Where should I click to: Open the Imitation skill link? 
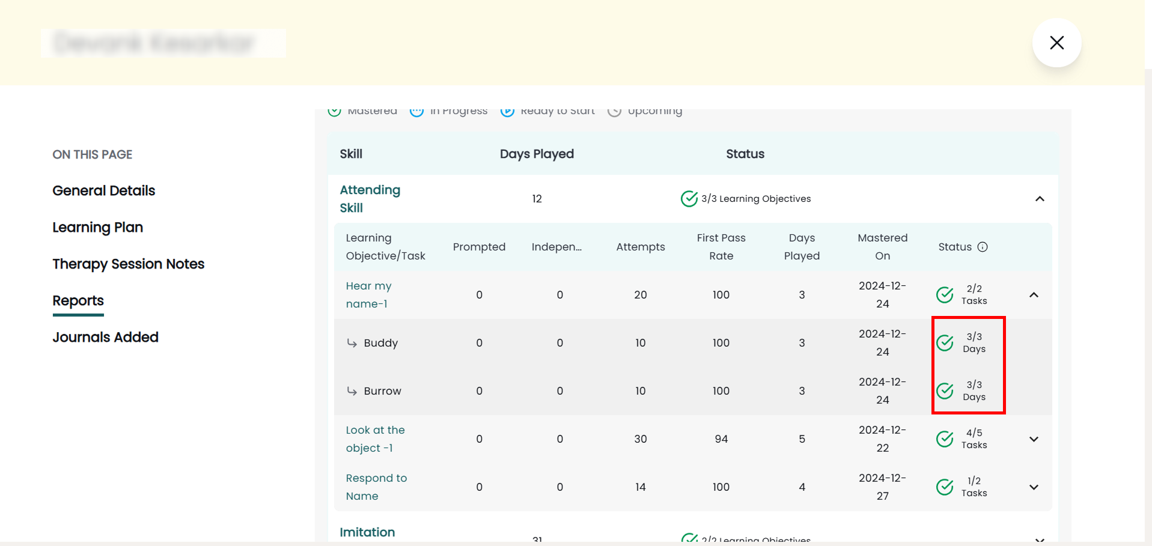367,532
